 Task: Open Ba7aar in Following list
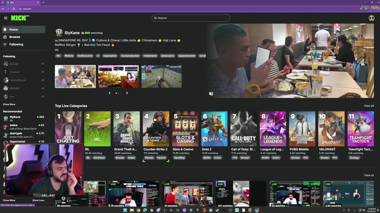pos(23,64)
